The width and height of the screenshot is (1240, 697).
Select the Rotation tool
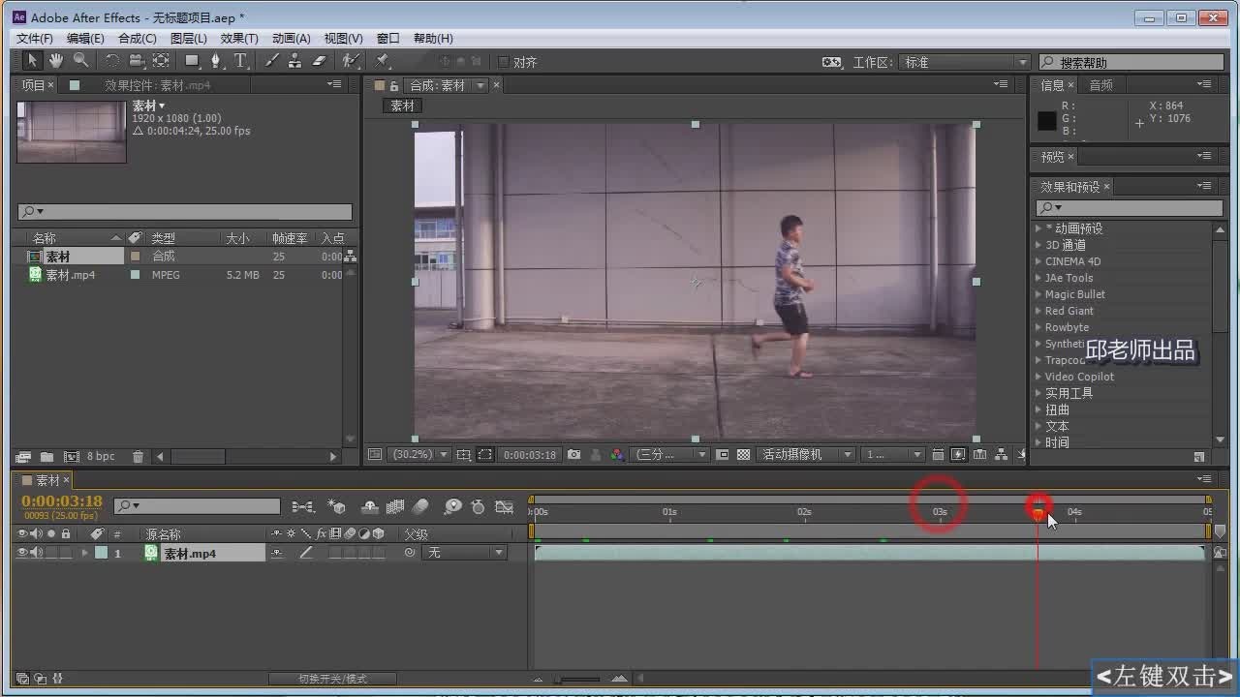(112, 60)
